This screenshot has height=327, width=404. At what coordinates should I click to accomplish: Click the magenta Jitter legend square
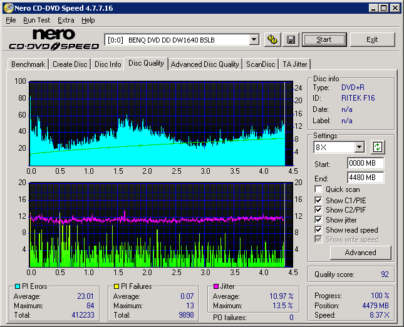tap(216, 286)
